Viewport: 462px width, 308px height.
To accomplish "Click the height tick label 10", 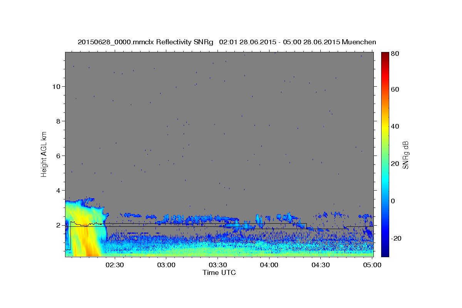I will coord(57,87).
